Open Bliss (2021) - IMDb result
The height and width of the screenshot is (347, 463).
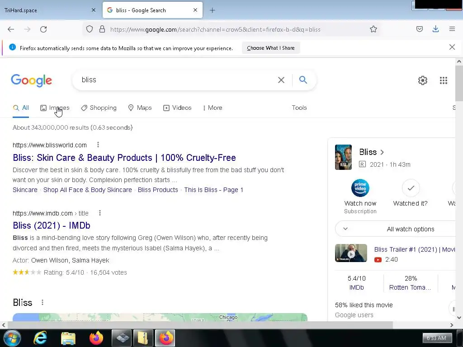click(x=52, y=225)
